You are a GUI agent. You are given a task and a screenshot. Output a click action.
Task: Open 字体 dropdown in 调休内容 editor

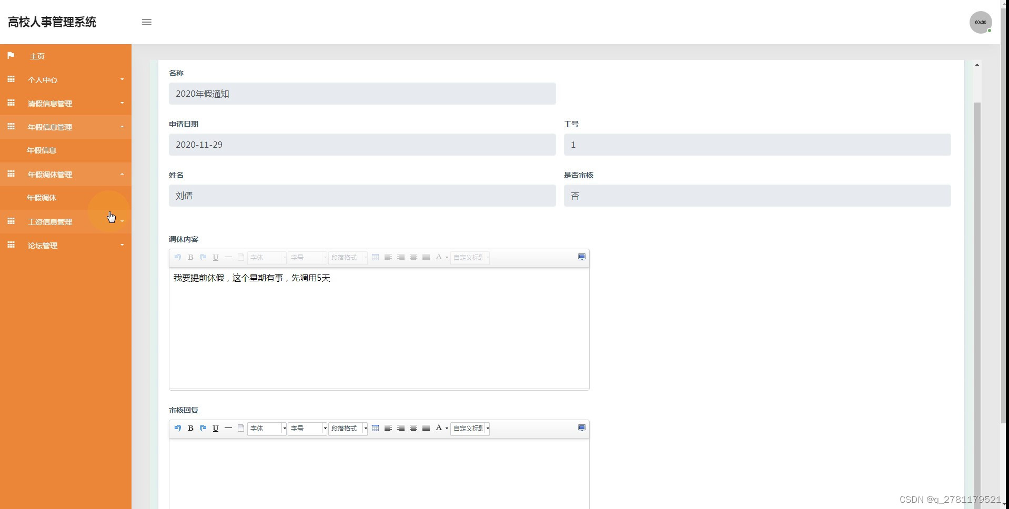267,258
